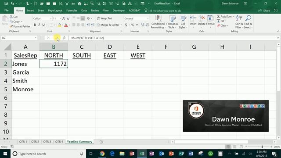
Task: Switch to the Formulas tab
Action: tap(72, 11)
